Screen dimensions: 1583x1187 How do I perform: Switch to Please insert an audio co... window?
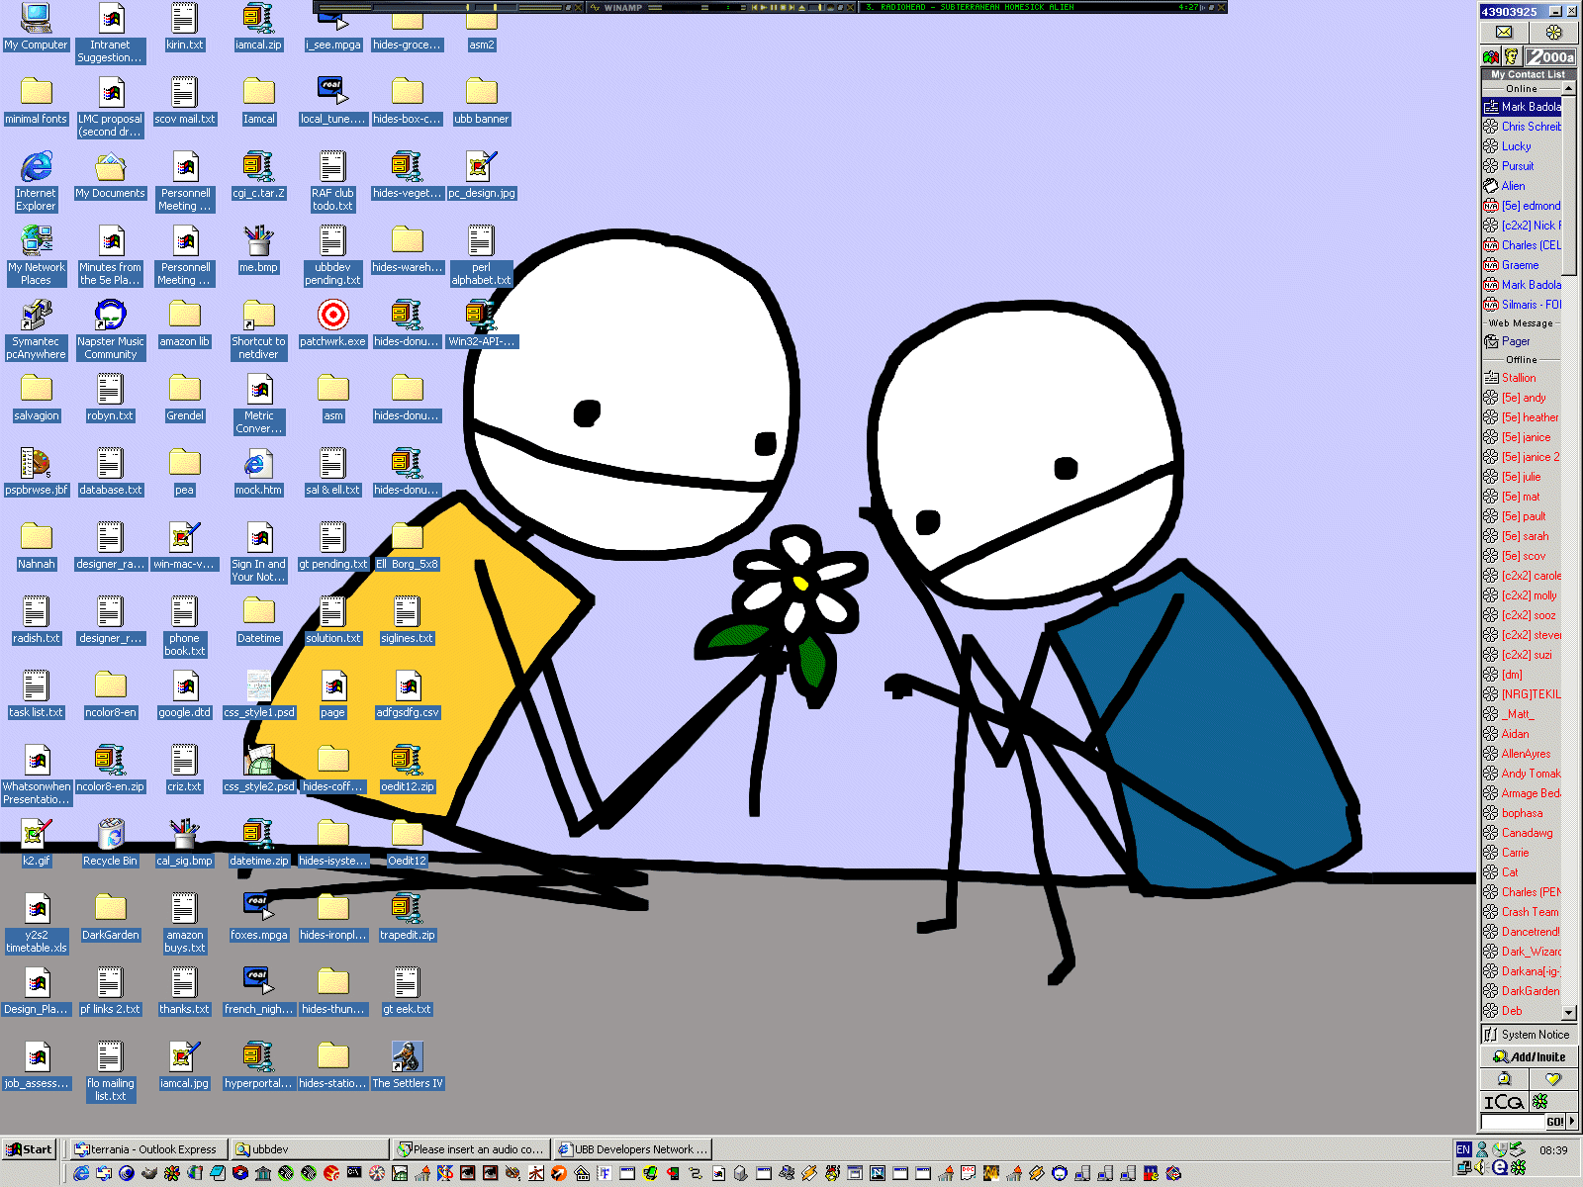[470, 1149]
